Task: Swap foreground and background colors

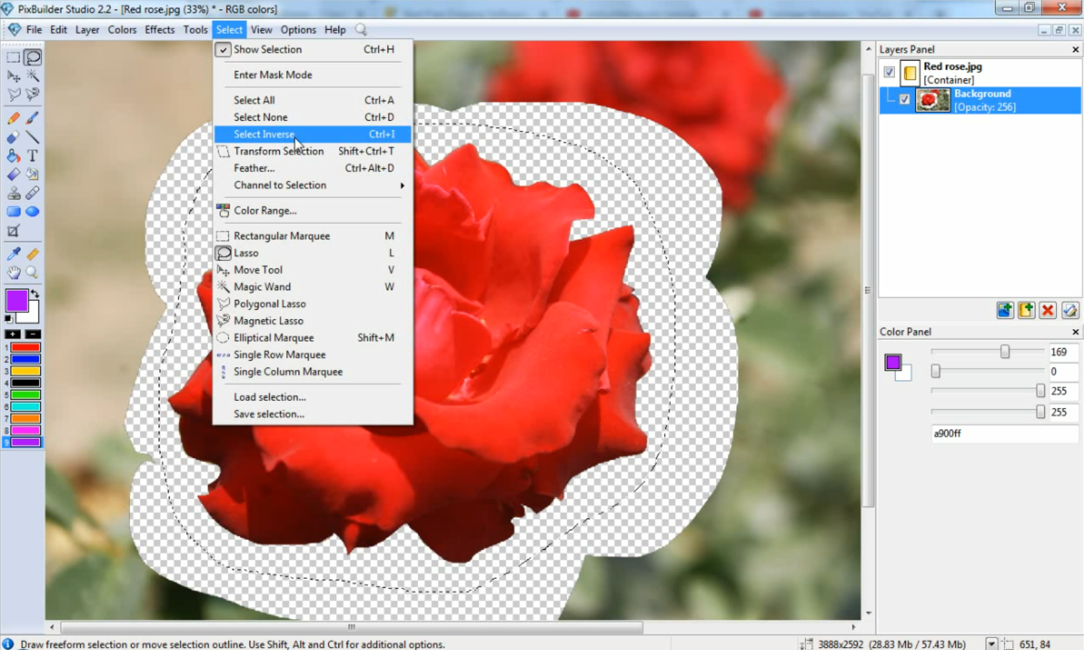Action: tap(35, 294)
